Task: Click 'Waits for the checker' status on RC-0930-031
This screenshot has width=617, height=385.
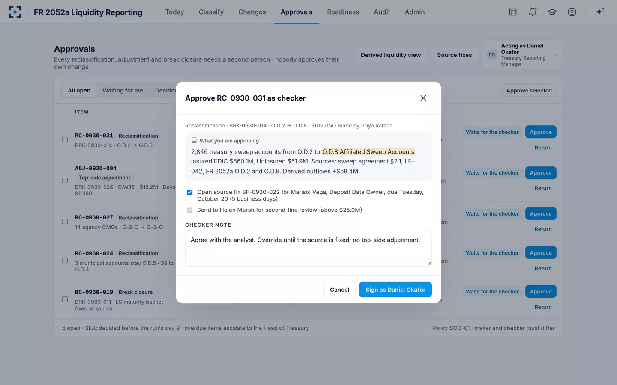Action: pyautogui.click(x=492, y=132)
